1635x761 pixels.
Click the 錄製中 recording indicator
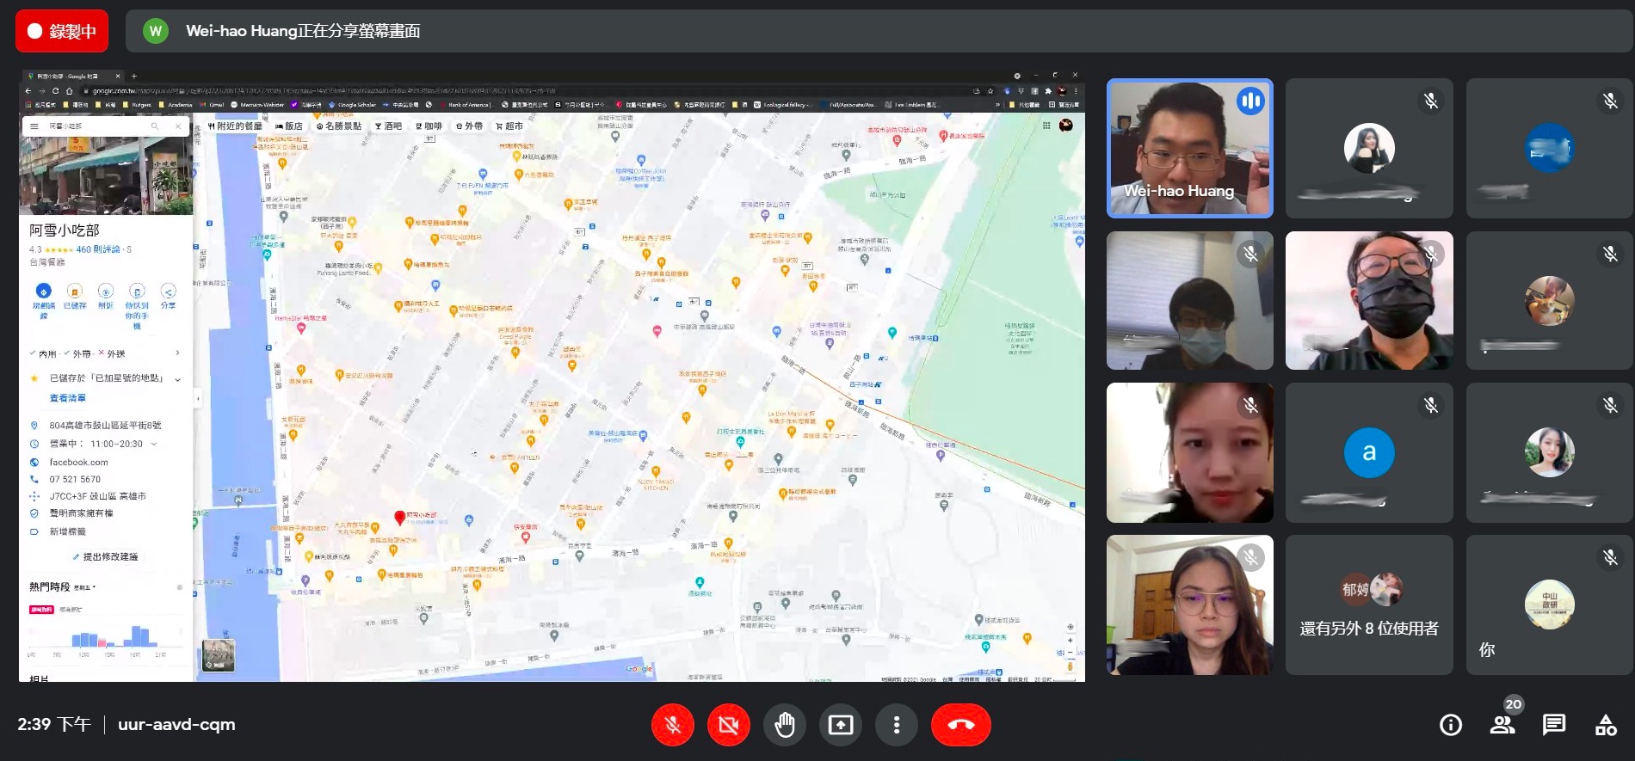62,31
